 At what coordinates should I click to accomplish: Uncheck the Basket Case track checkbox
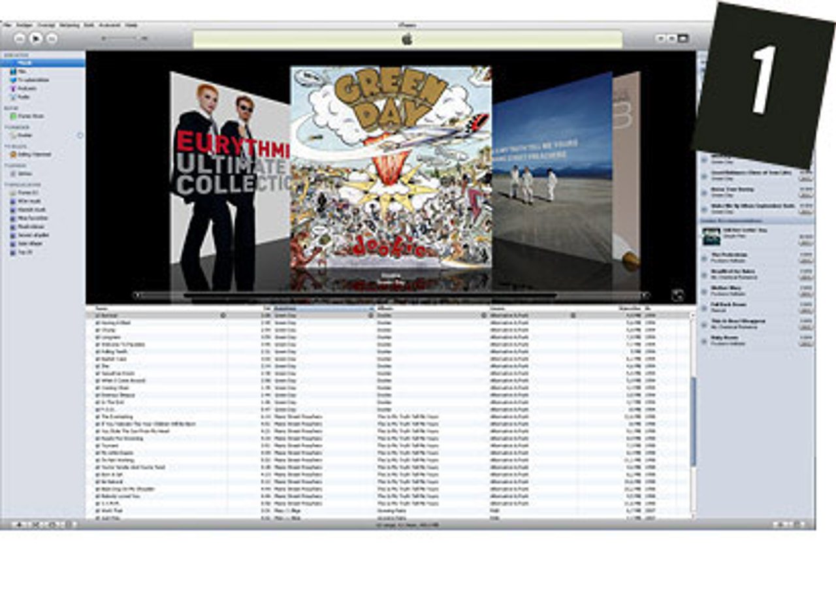click(98, 359)
